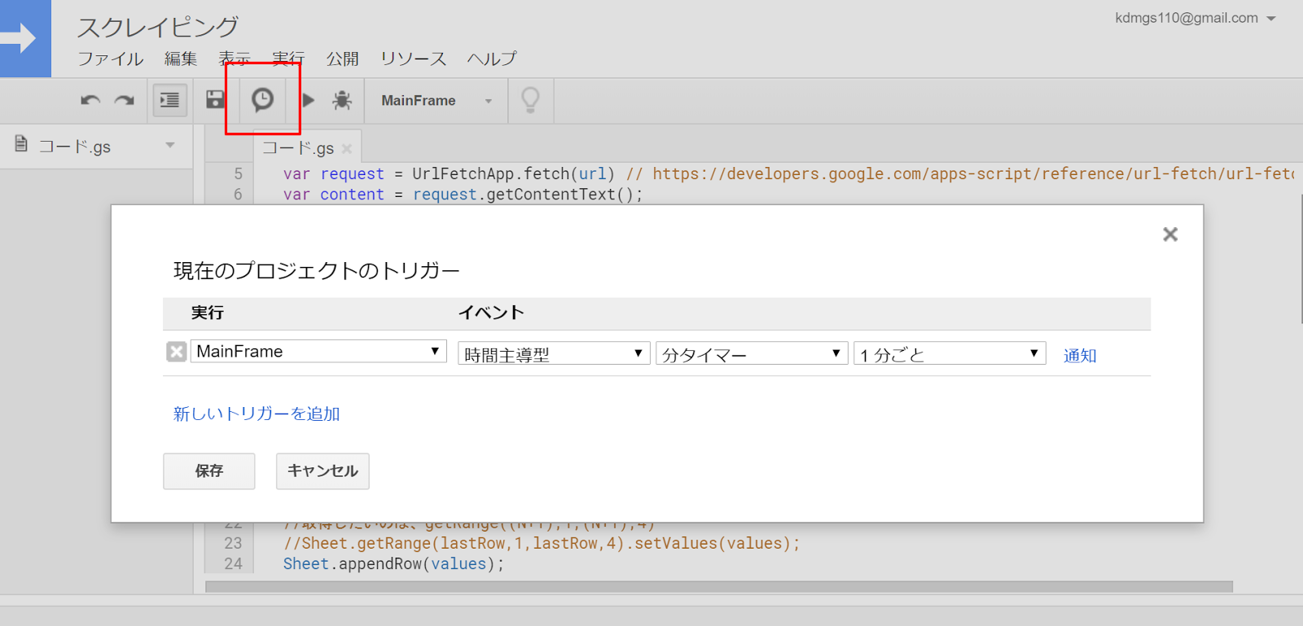Click the lightbulb hint icon
This screenshot has width=1303, height=626.
pyautogui.click(x=530, y=100)
